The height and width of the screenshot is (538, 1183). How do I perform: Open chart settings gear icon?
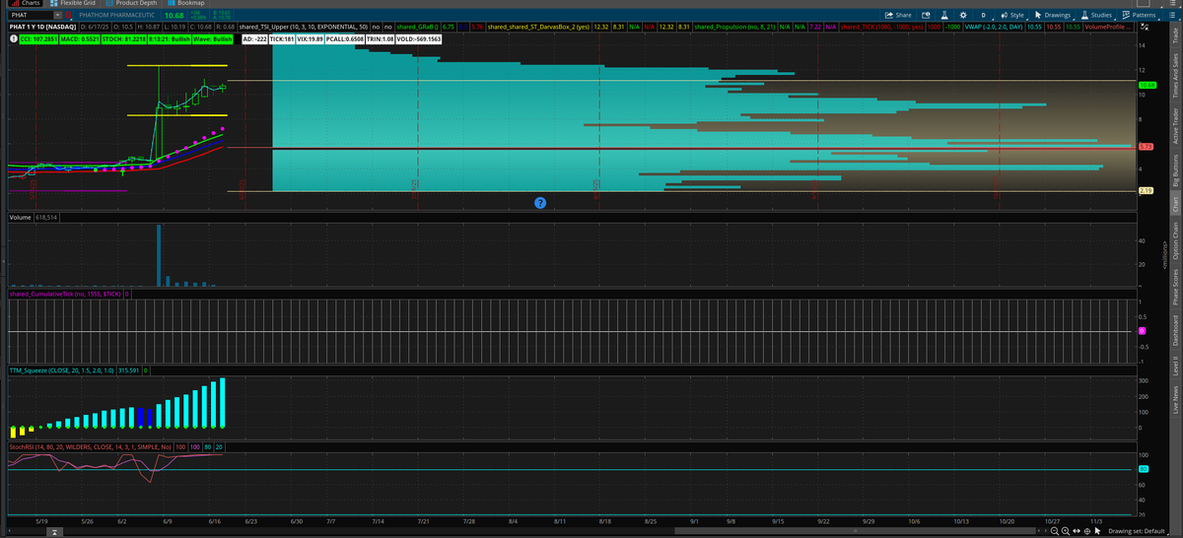pos(963,15)
